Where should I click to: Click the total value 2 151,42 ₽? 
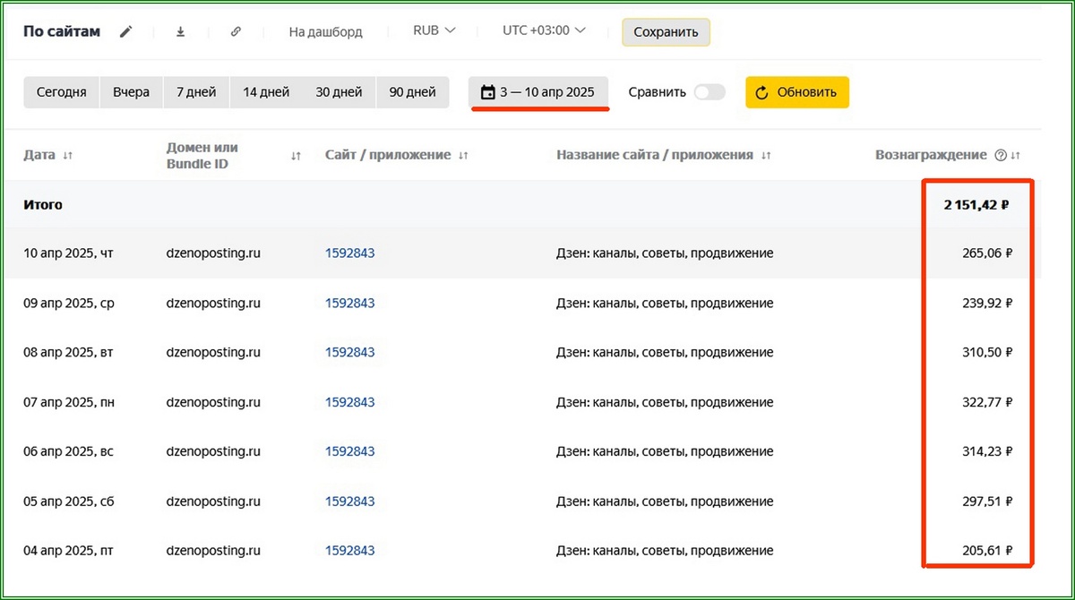(x=976, y=204)
